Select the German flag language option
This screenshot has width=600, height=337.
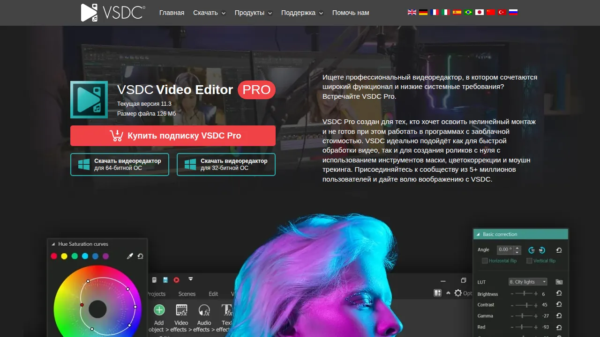[423, 13]
